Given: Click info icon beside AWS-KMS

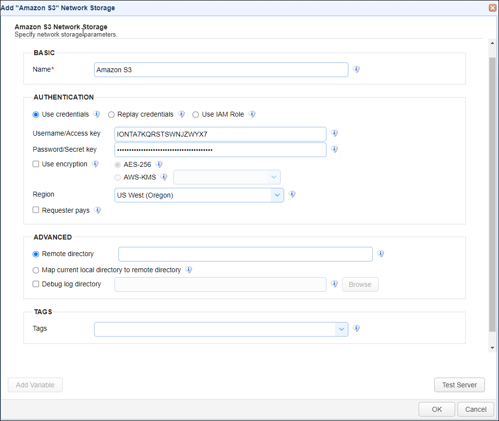Looking at the screenshot, I should (x=164, y=177).
